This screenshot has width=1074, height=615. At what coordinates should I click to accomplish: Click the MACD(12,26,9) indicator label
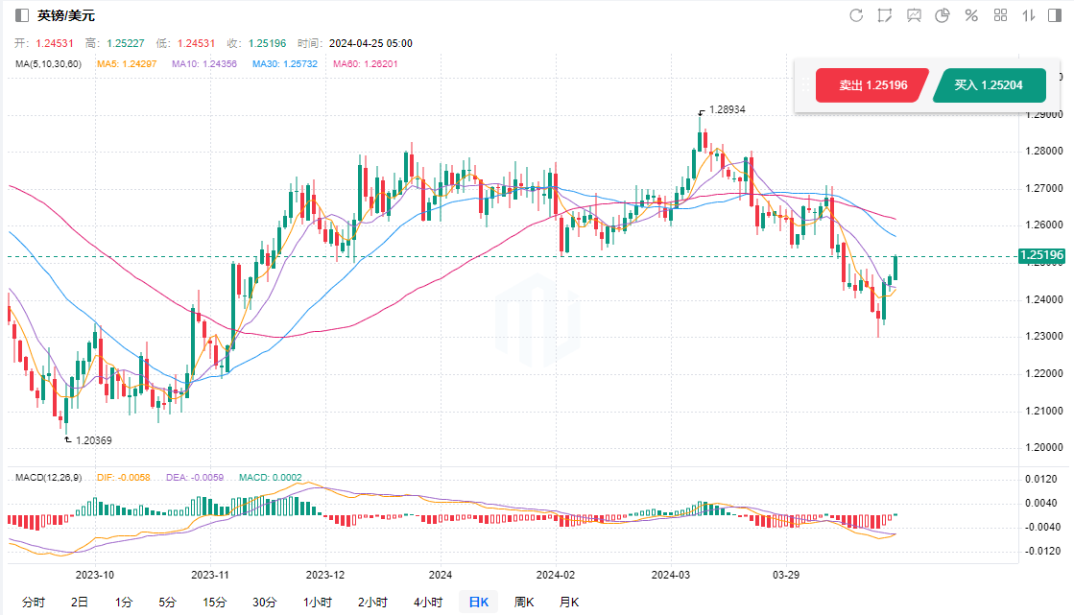pyautogui.click(x=49, y=477)
